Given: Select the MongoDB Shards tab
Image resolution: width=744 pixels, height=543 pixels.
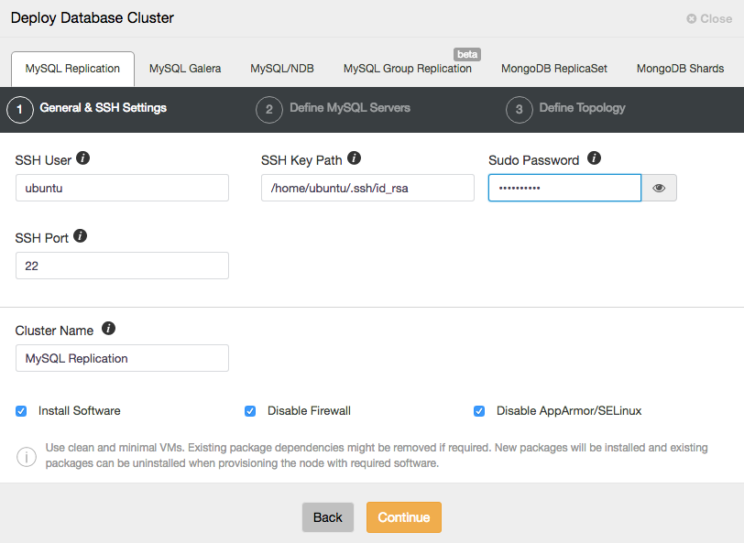Looking at the screenshot, I should click(x=681, y=69).
